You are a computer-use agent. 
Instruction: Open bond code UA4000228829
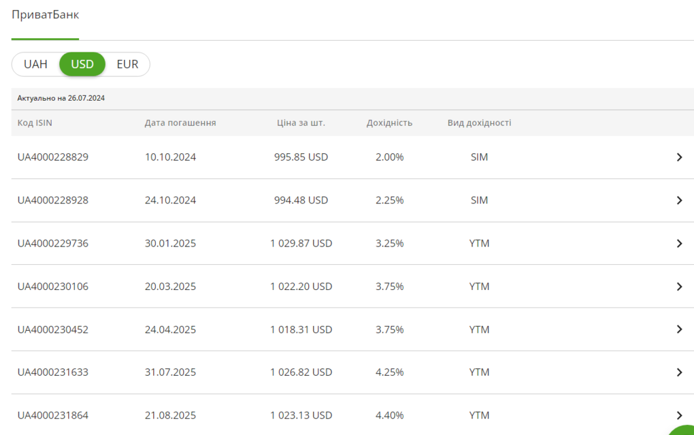(x=53, y=157)
